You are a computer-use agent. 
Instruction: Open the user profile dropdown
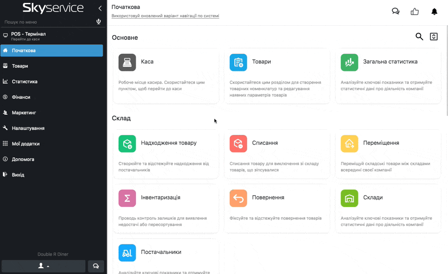click(x=44, y=266)
